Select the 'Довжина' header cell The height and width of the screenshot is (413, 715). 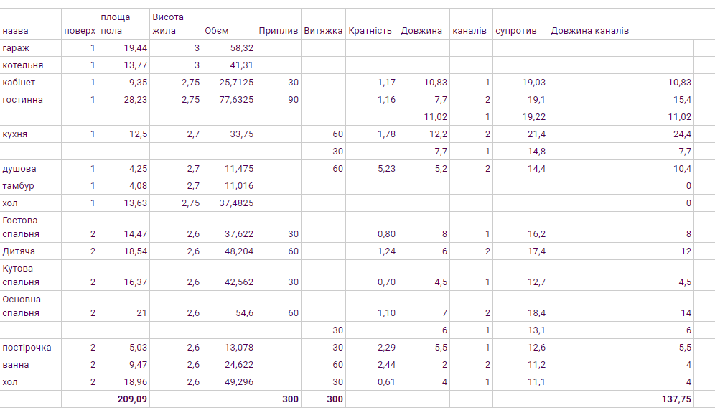(x=424, y=24)
